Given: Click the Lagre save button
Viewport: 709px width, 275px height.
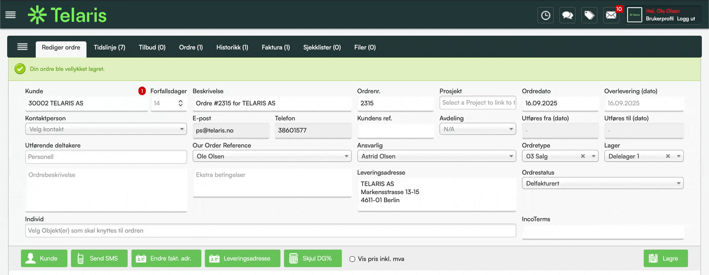Looking at the screenshot, I should click(666, 258).
